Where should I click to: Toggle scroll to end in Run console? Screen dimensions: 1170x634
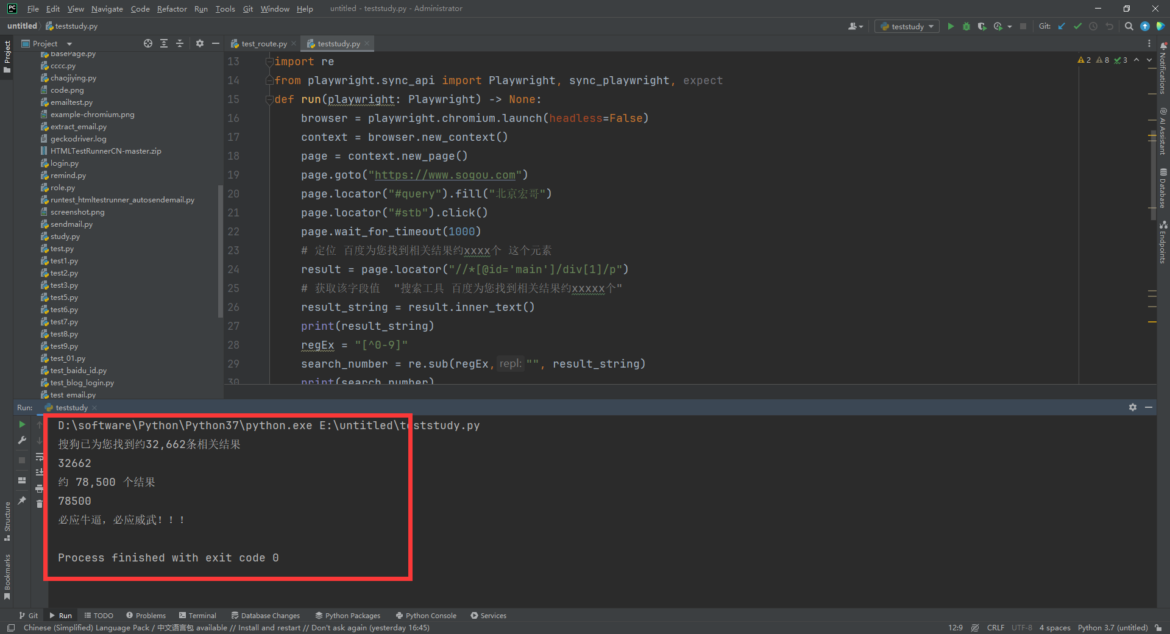(x=40, y=472)
